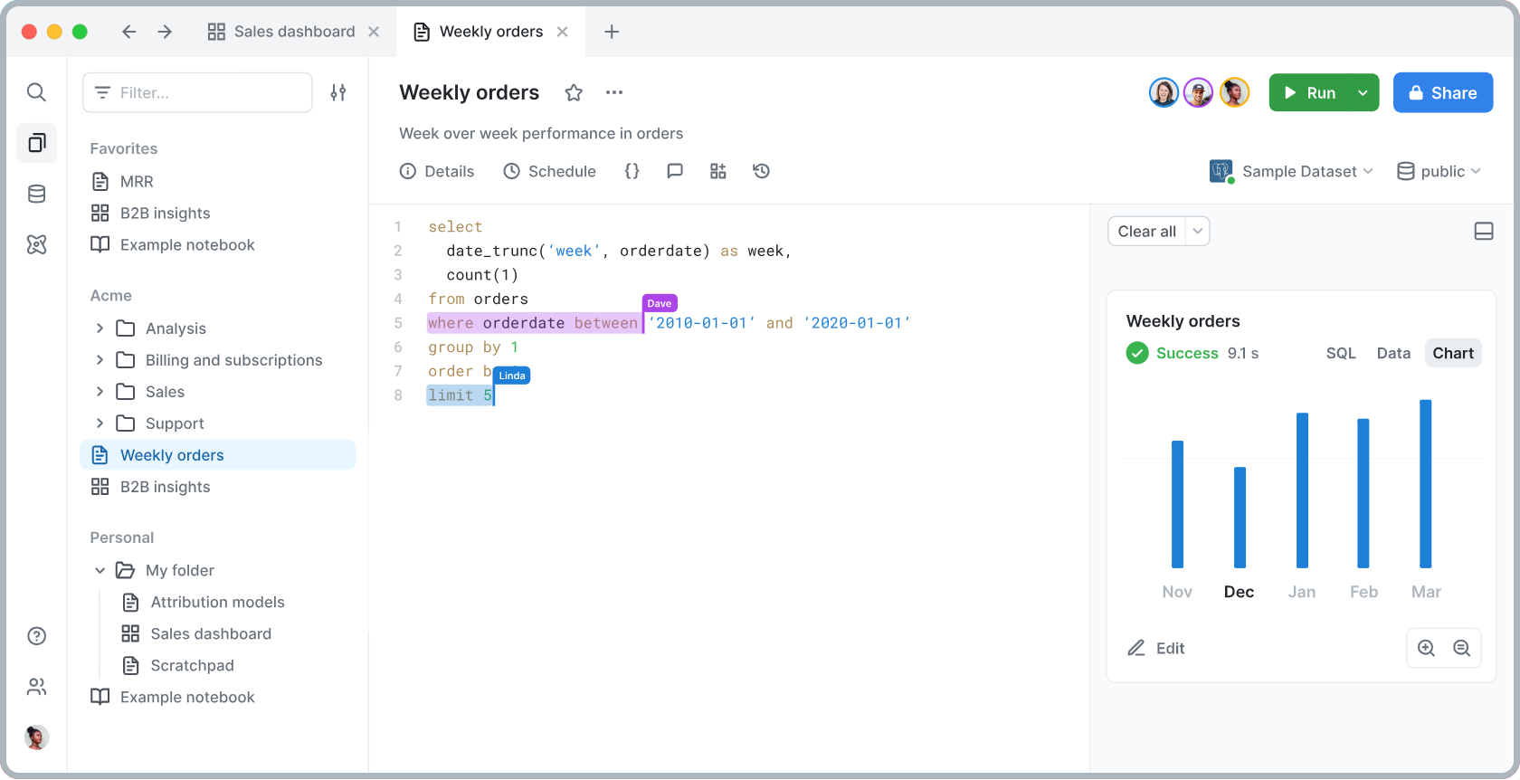The image size is (1520, 780).
Task: Switch to the Sales dashboard tab
Action: coord(282,32)
